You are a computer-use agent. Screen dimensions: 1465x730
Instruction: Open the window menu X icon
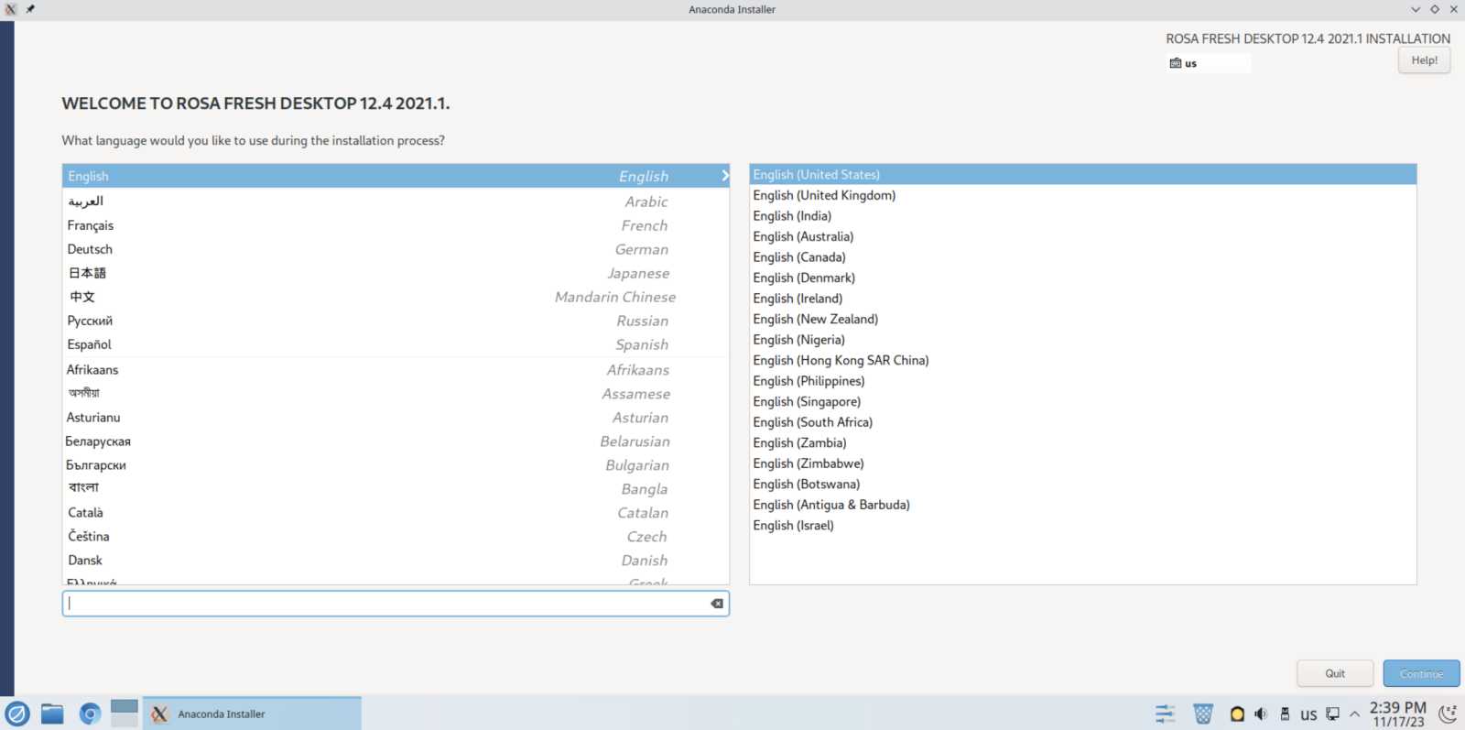tap(11, 9)
